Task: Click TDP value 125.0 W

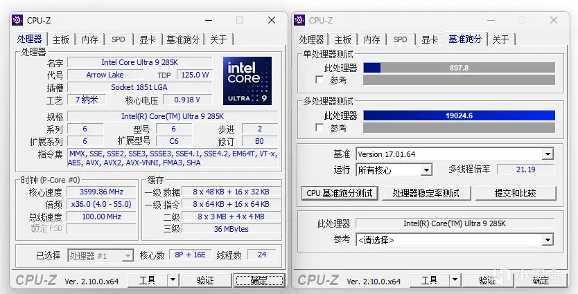Action: (x=195, y=75)
